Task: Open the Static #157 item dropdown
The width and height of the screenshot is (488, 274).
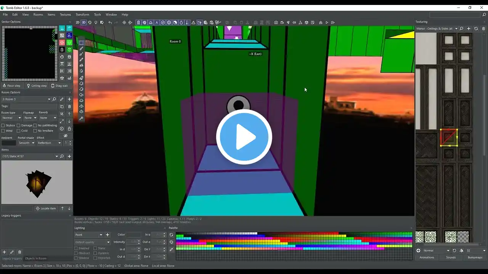Action: 30,156
